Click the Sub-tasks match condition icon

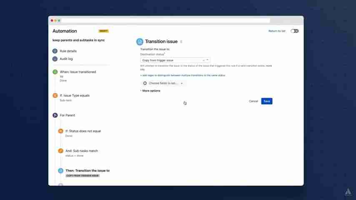61,151
